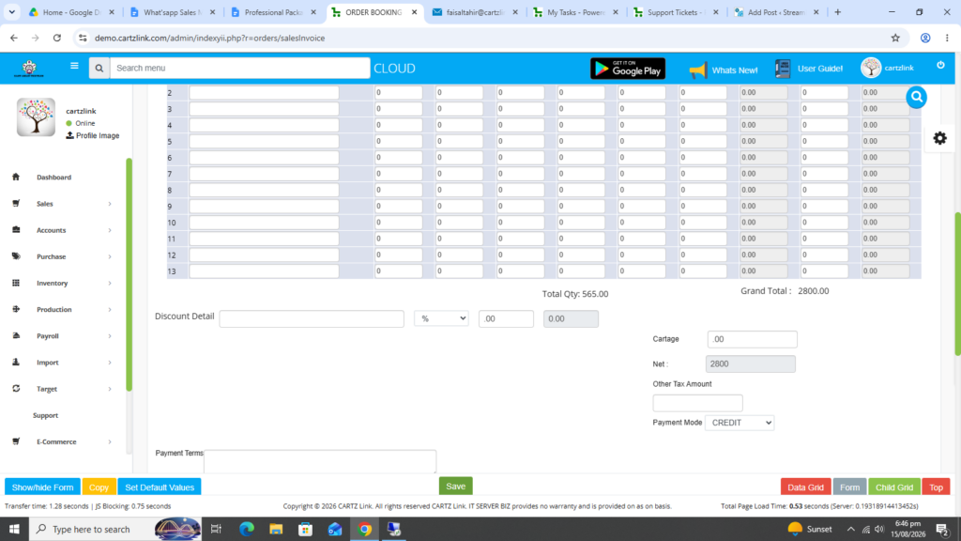This screenshot has width=961, height=541.
Task: Switch to the Professional Package tab
Action: [273, 12]
